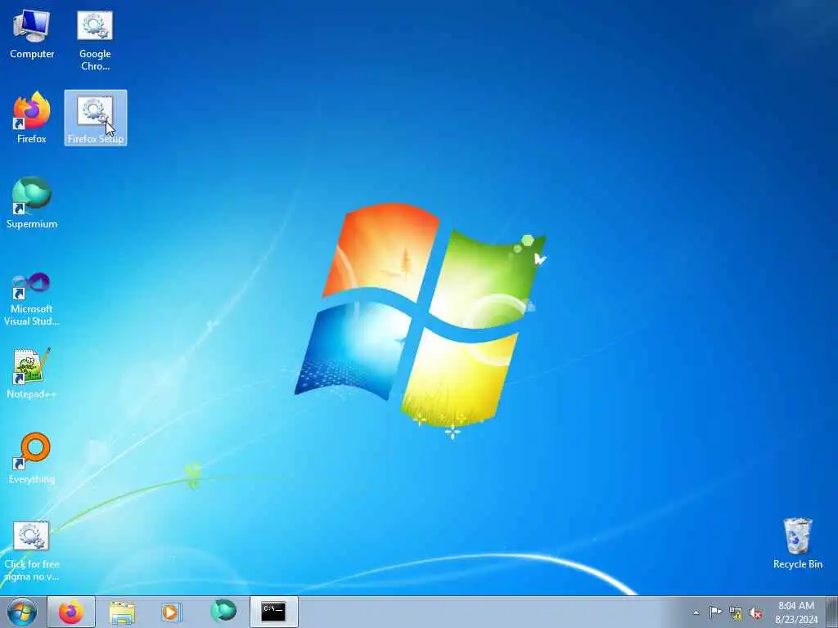Open Firefox from the taskbar
The height and width of the screenshot is (628, 838).
71,612
